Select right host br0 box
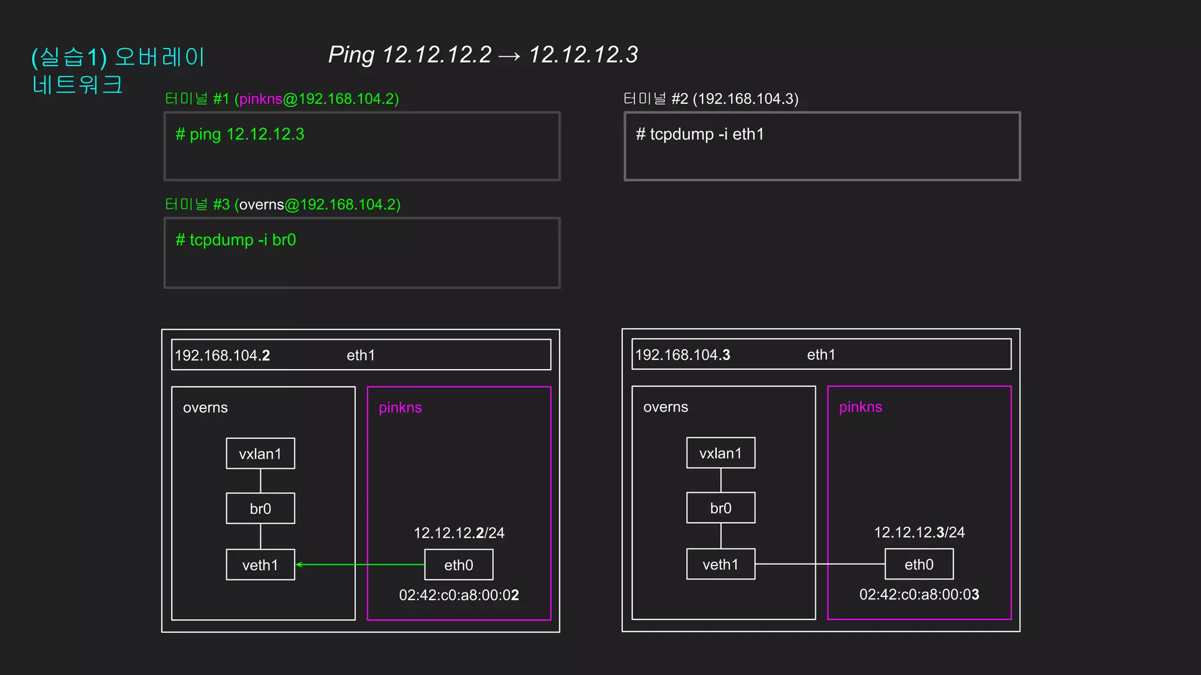 (721, 508)
